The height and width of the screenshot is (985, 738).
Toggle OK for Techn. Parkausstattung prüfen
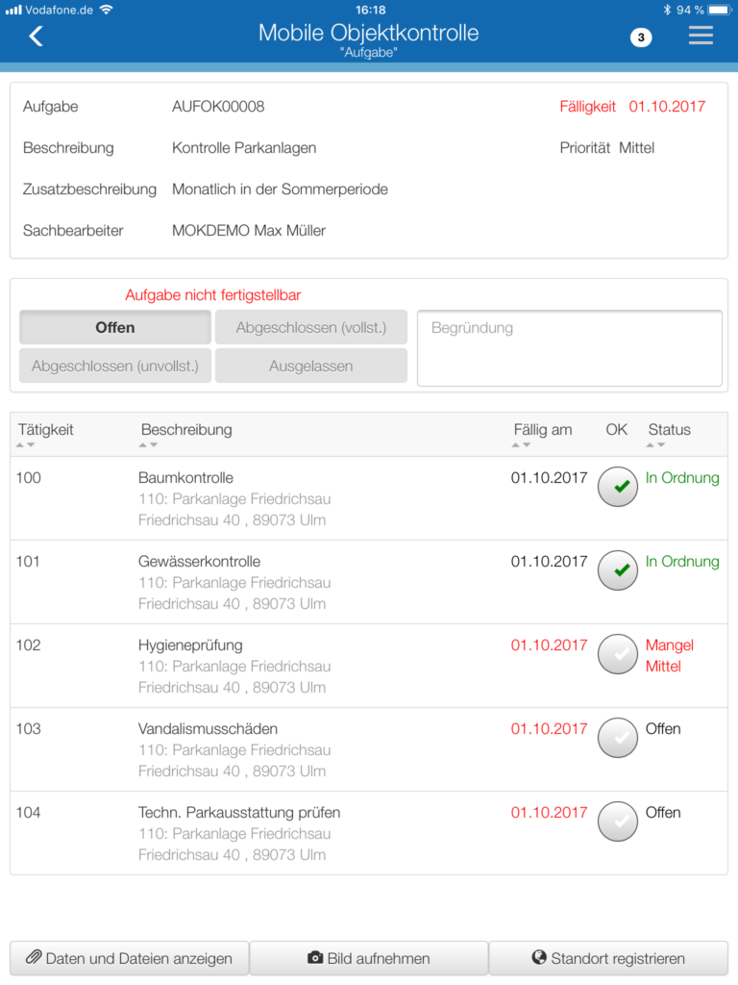coord(618,821)
